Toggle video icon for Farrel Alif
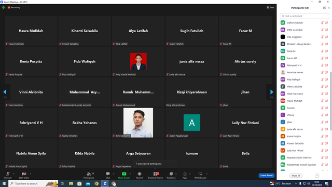This screenshot has width=332, height=187. point(326,58)
